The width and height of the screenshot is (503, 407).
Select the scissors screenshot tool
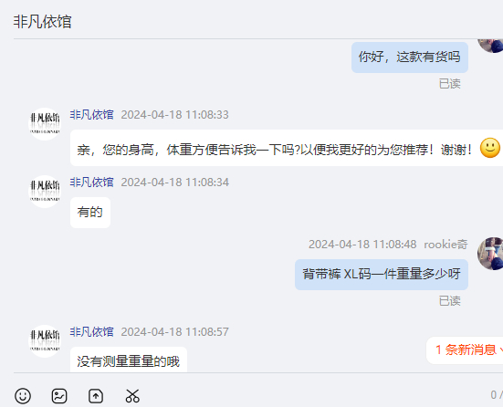point(132,396)
